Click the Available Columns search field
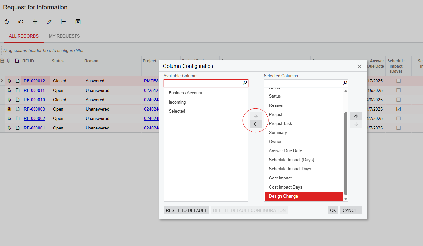This screenshot has width=423, height=246. [203, 83]
